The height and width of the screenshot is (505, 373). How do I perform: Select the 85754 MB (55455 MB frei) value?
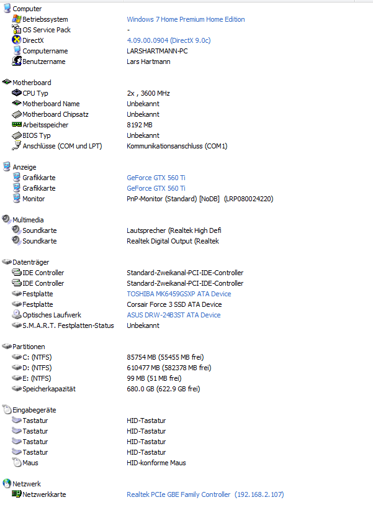pos(165,357)
